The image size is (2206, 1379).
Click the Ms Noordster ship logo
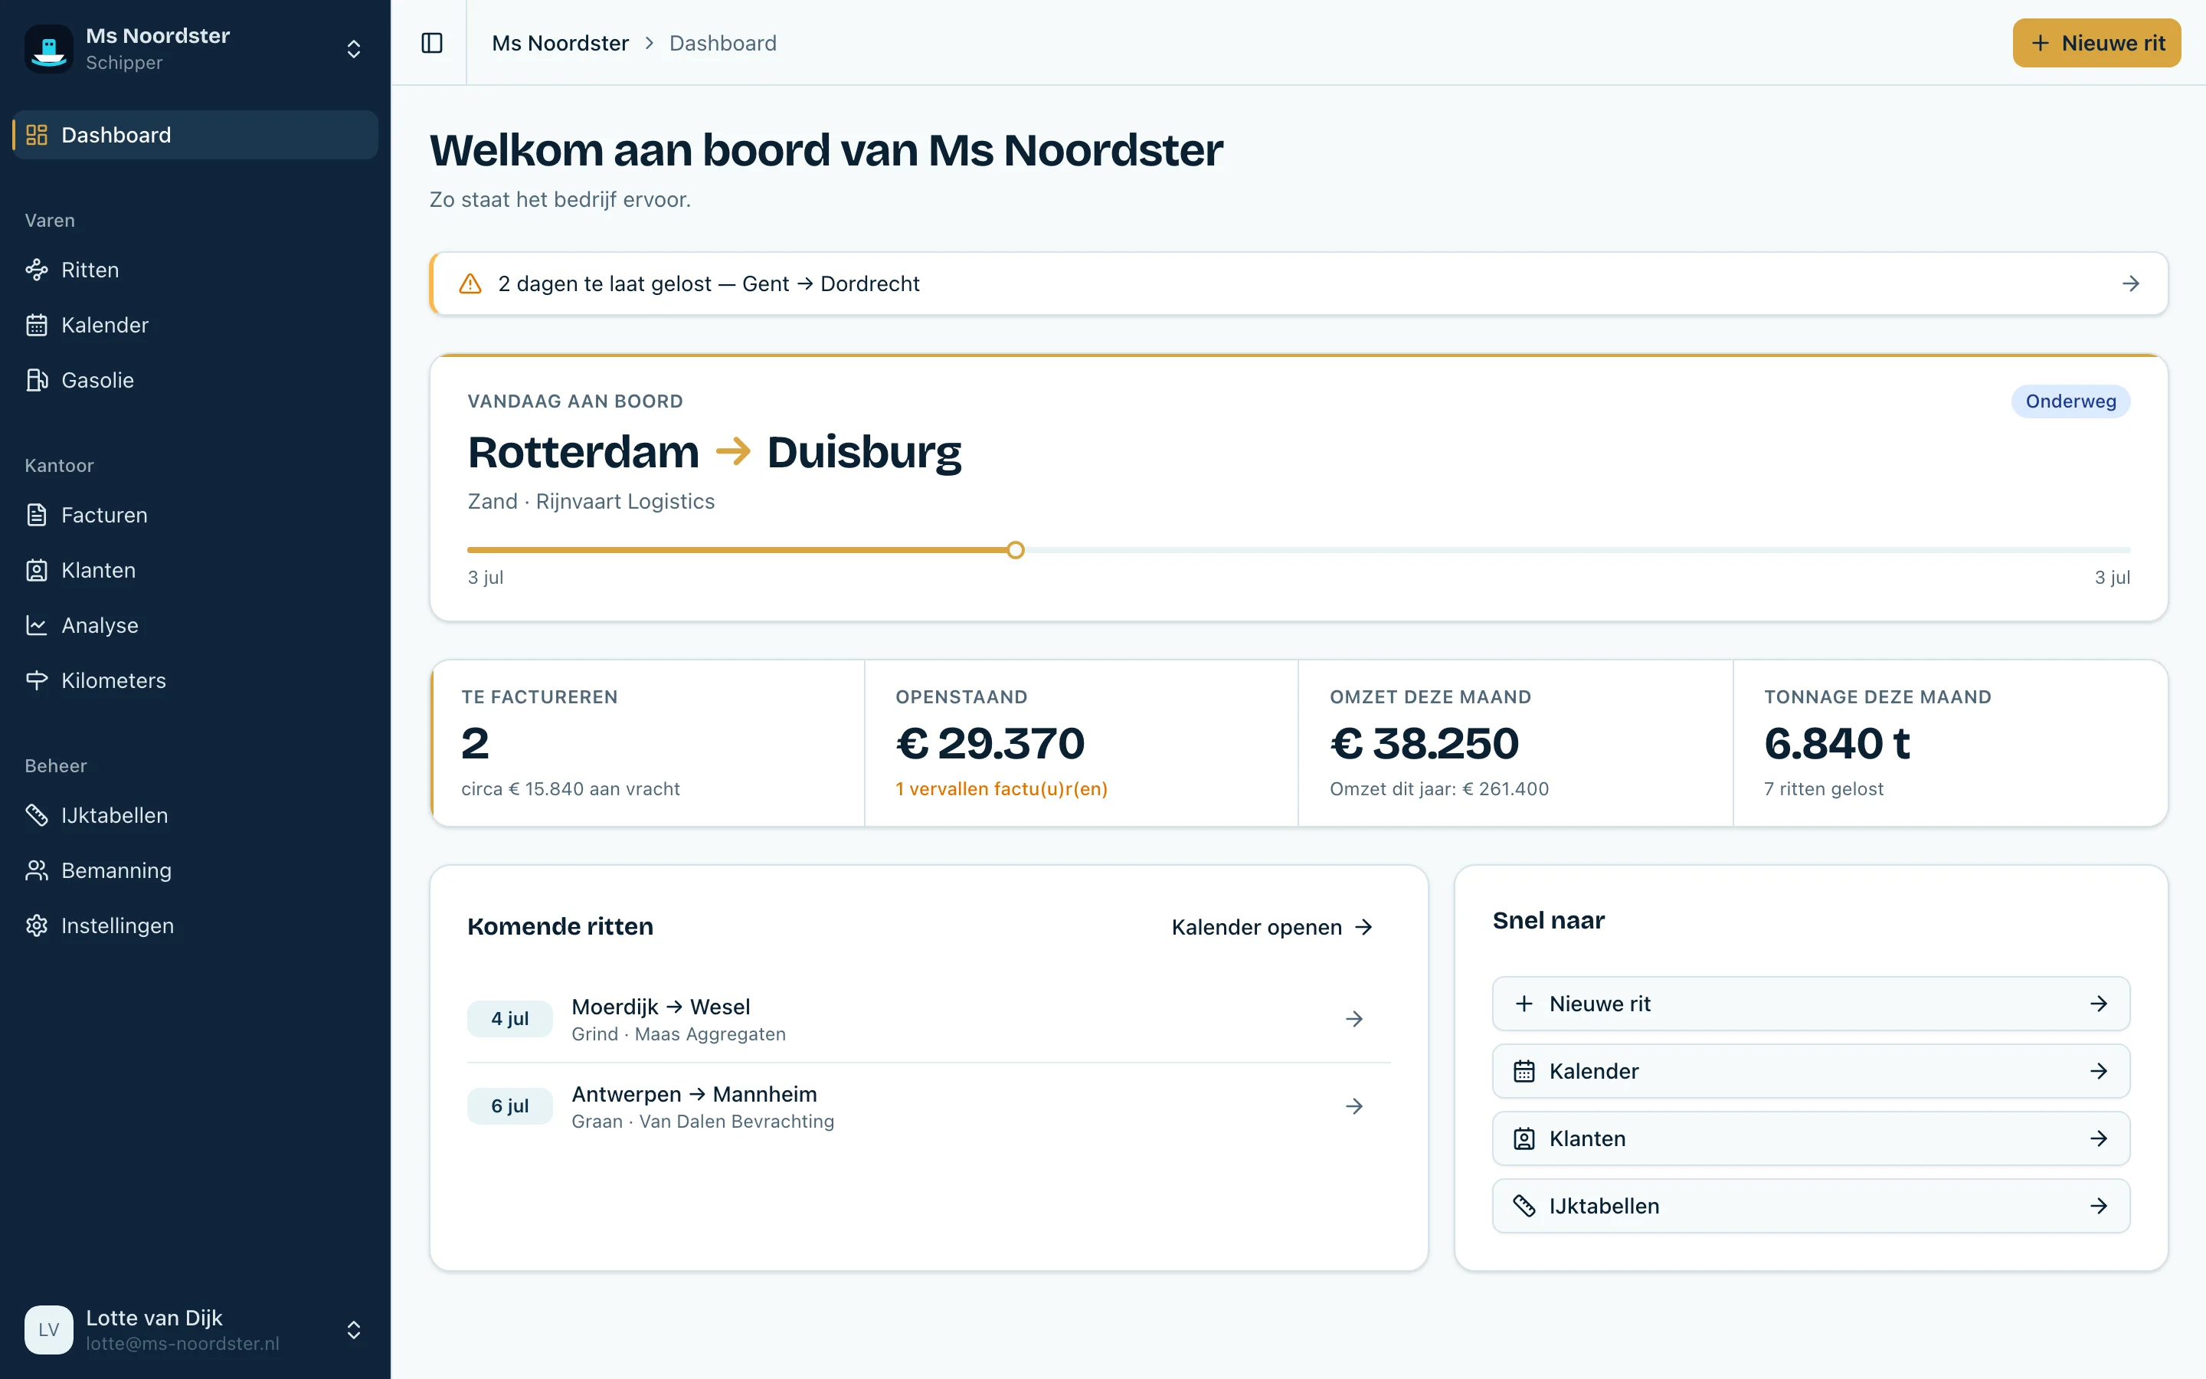click(48, 48)
